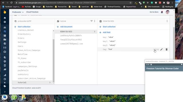
Task: Bookmark this page with star icon
Action: pyautogui.click(x=130, y=3)
